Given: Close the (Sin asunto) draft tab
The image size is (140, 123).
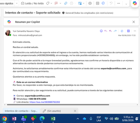Looking at the screenshot, I should pyautogui.click(x=75, y=111).
